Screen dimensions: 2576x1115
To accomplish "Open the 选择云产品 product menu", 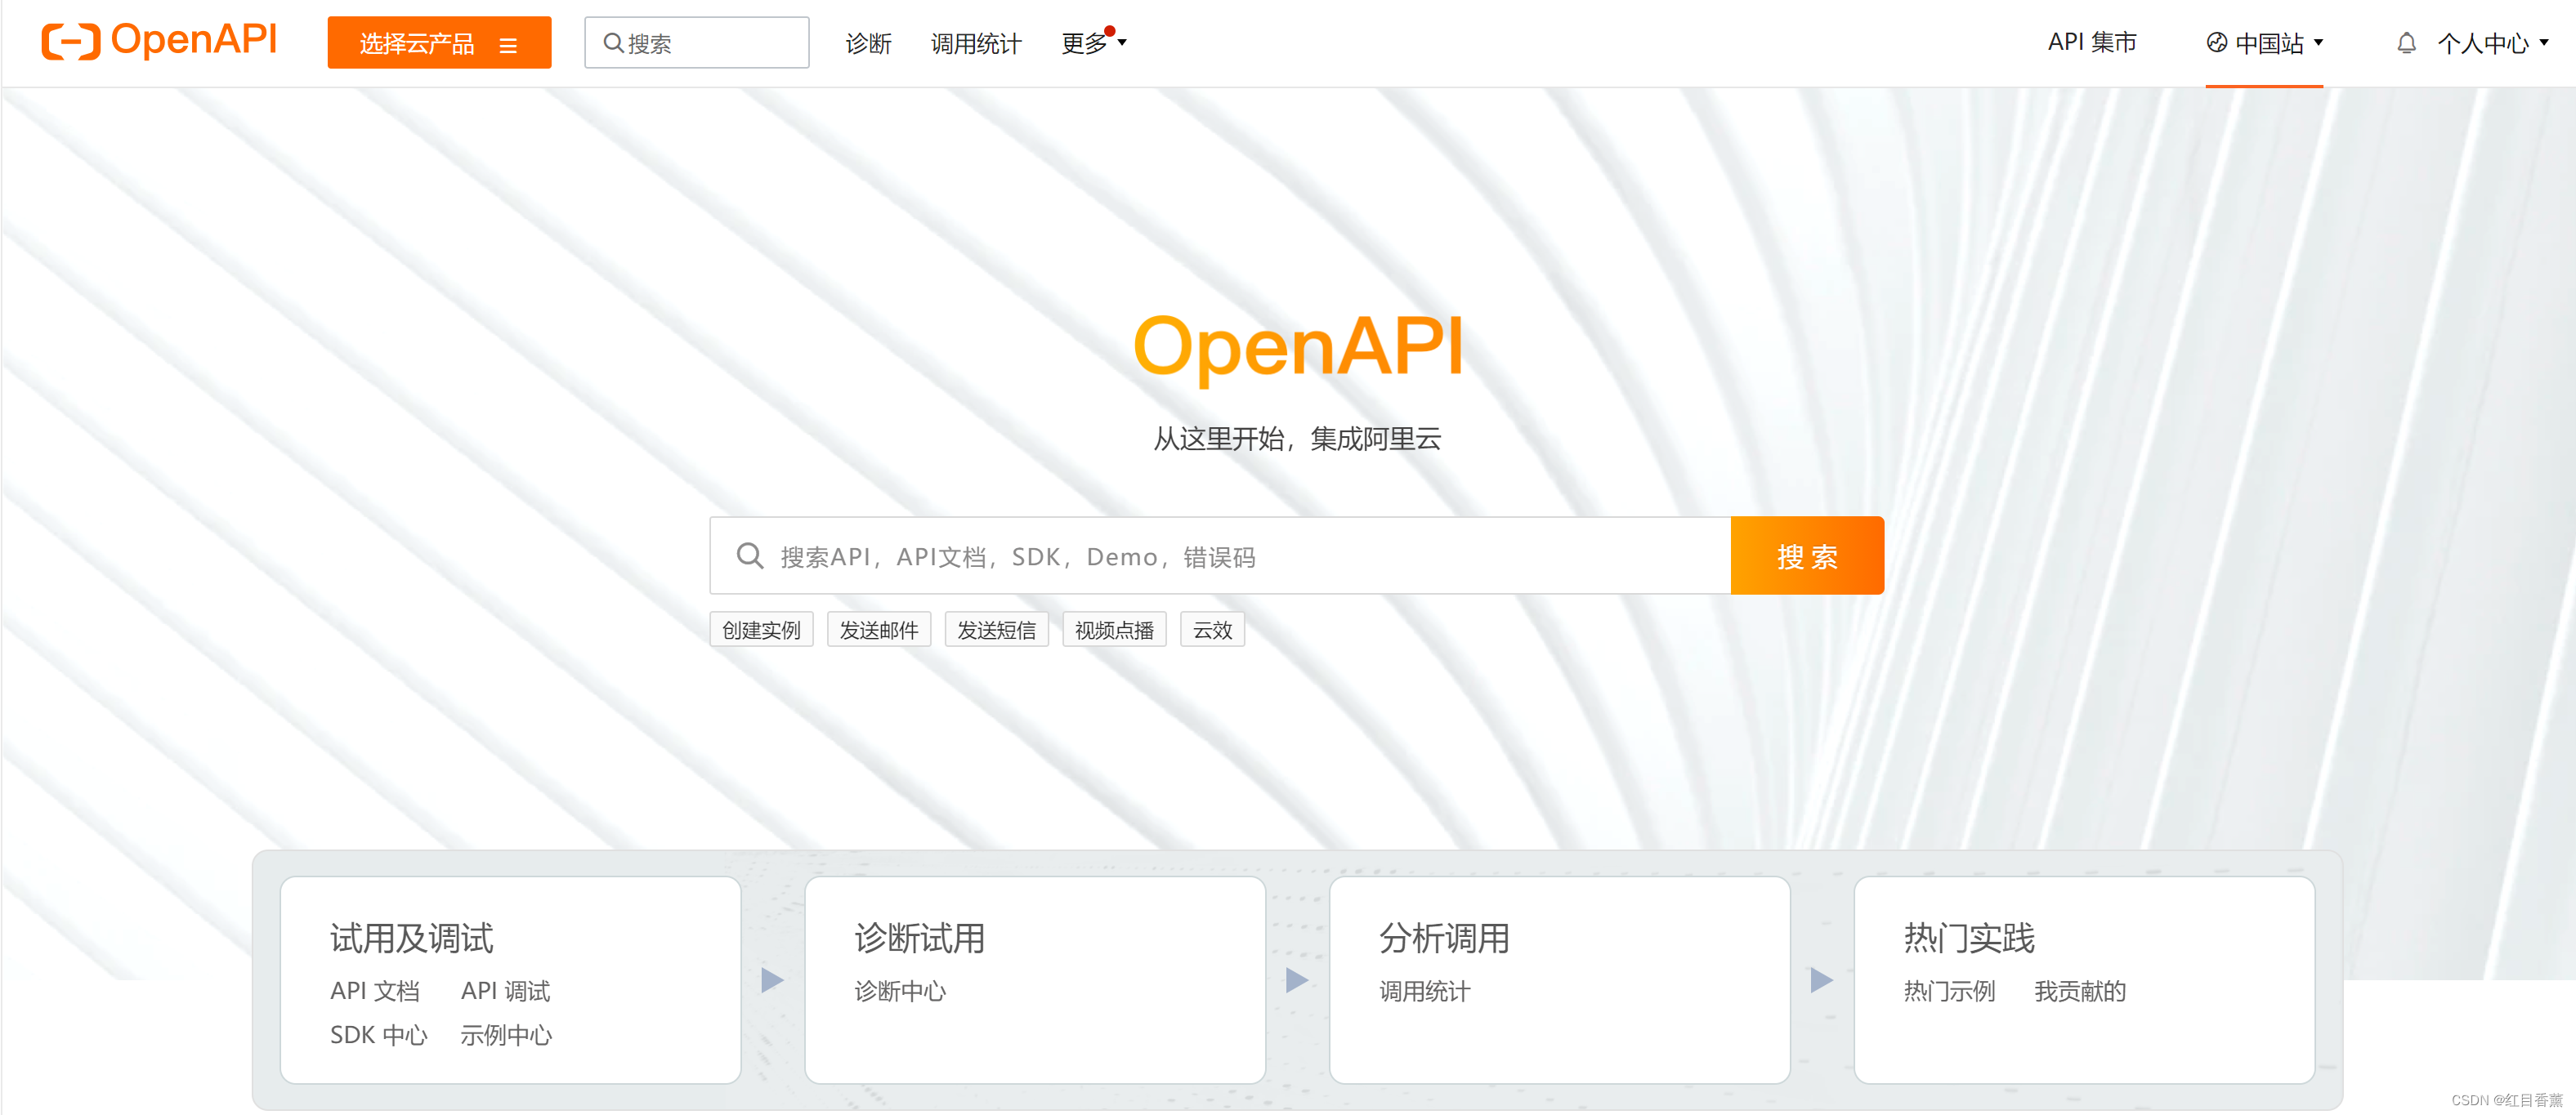I will [439, 43].
